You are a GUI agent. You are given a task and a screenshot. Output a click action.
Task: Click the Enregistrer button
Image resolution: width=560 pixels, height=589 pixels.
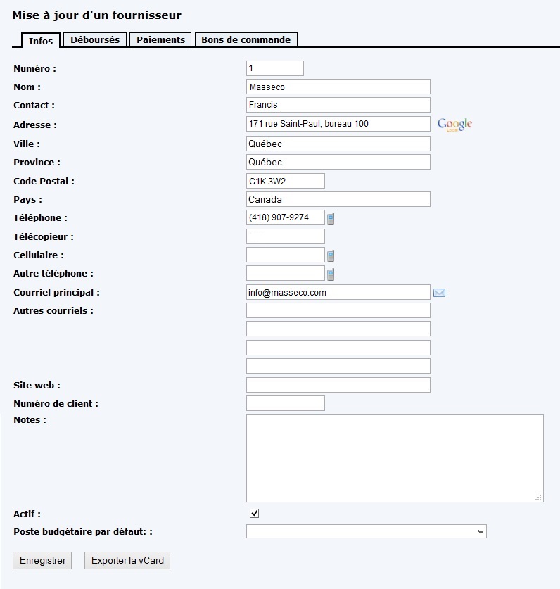tap(42, 560)
